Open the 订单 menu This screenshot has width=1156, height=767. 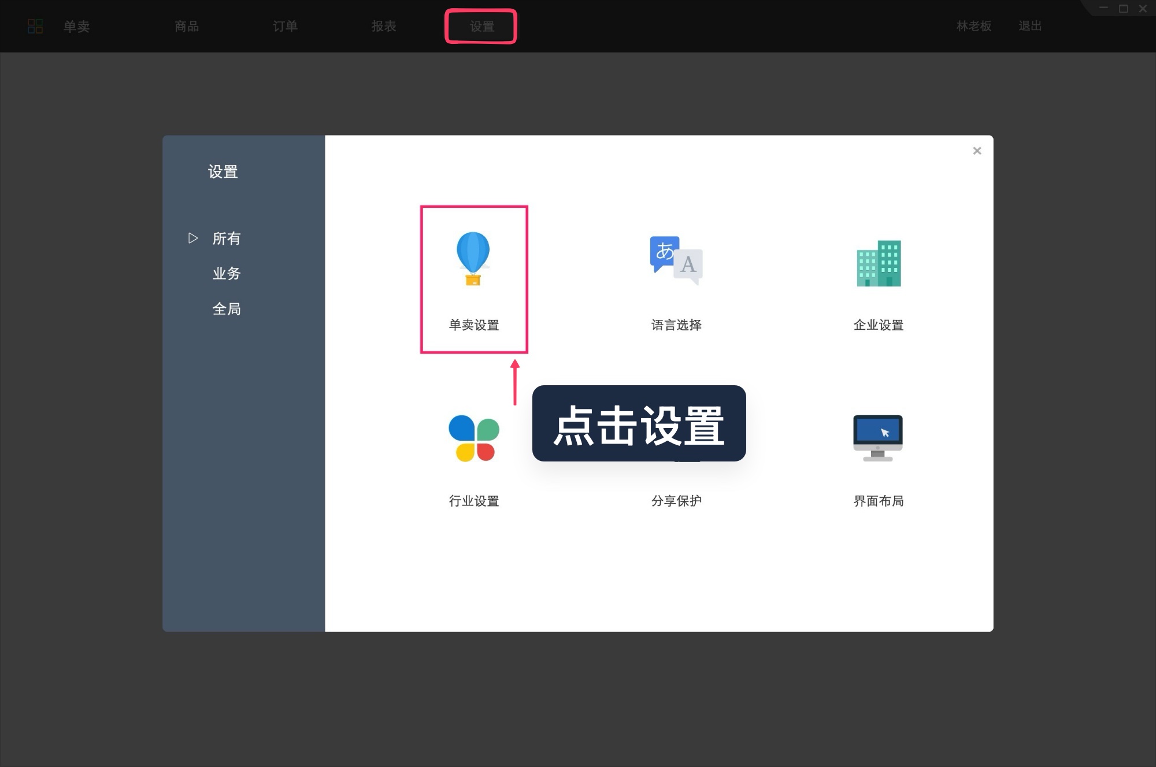pyautogui.click(x=285, y=27)
